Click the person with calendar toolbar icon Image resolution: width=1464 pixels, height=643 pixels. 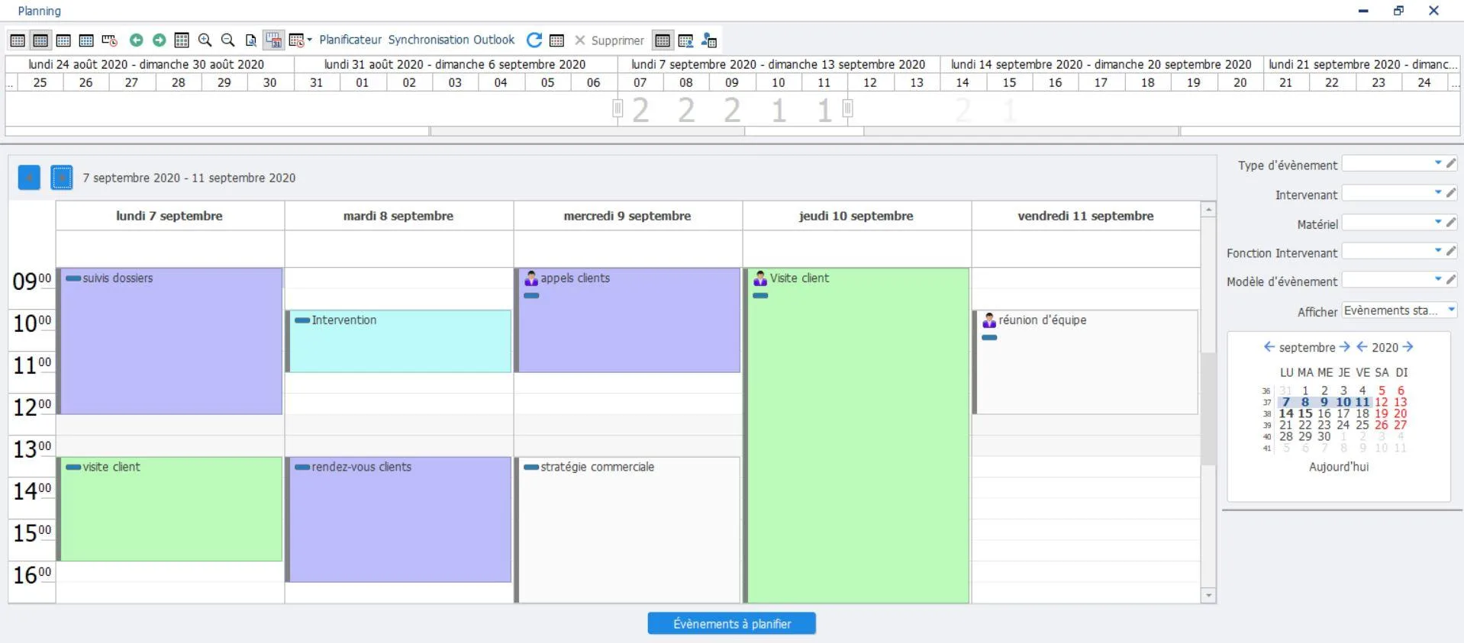click(x=709, y=40)
